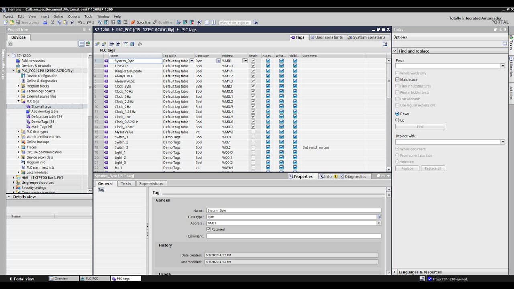The height and width of the screenshot is (289, 514).
Task: Click the Cut scissors icon
Action: tap(53, 22)
